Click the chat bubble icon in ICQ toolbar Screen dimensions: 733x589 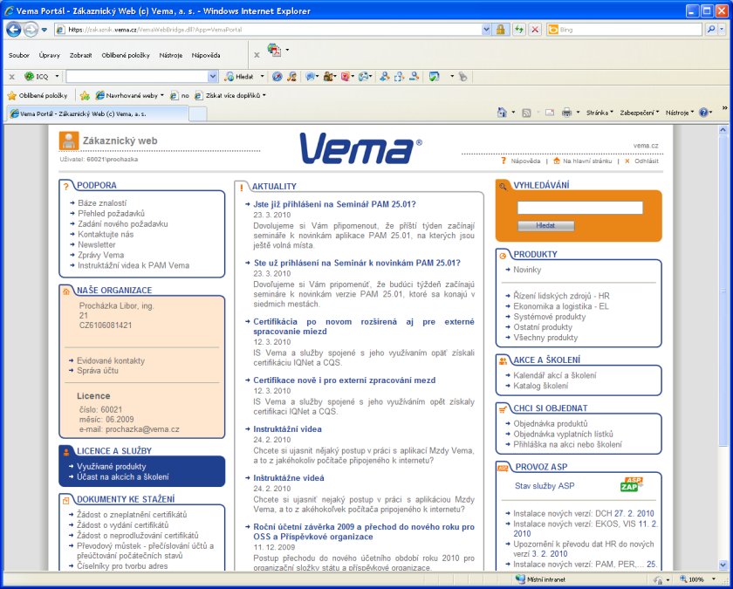click(x=310, y=76)
